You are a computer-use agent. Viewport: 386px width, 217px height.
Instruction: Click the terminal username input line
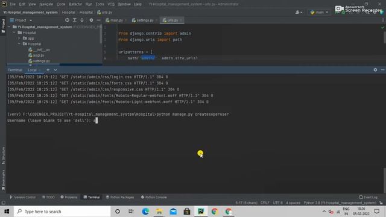(52, 121)
